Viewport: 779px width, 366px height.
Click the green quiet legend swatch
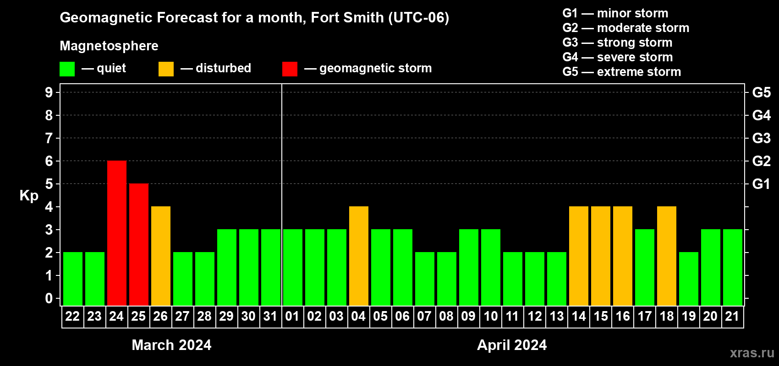(67, 69)
